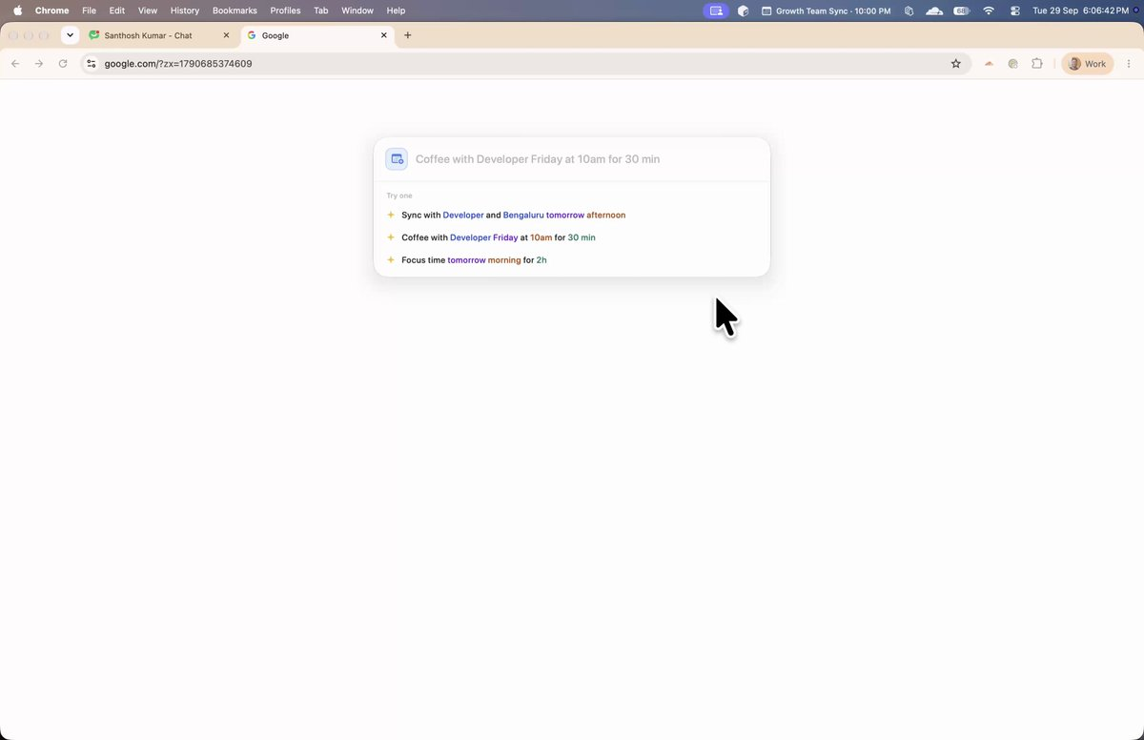This screenshot has height=740, width=1144.
Task: Open the Chrome three-dot menu
Action: pyautogui.click(x=1130, y=64)
